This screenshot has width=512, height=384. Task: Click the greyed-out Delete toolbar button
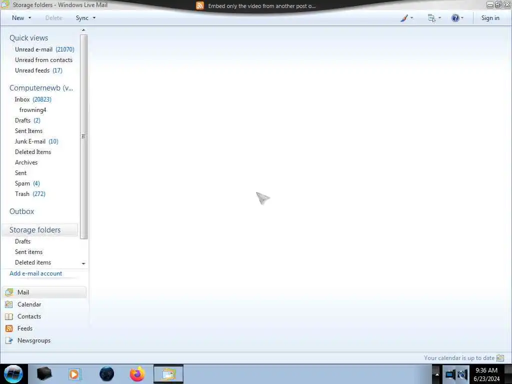click(x=53, y=18)
